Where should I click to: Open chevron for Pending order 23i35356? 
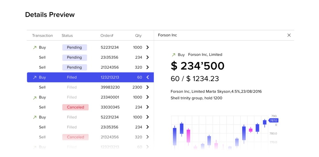tap(147, 57)
